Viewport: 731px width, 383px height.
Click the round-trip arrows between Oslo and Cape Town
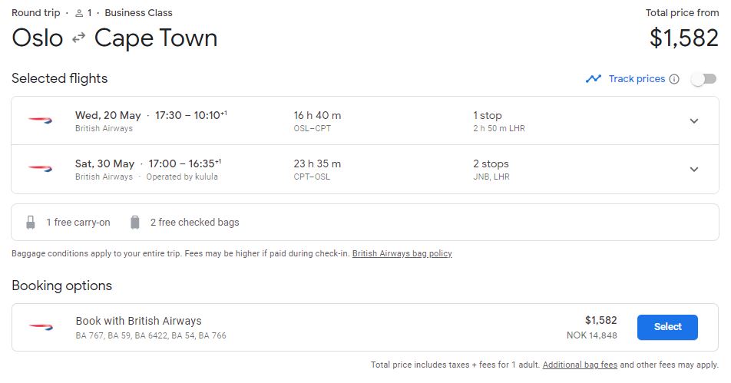(78, 38)
